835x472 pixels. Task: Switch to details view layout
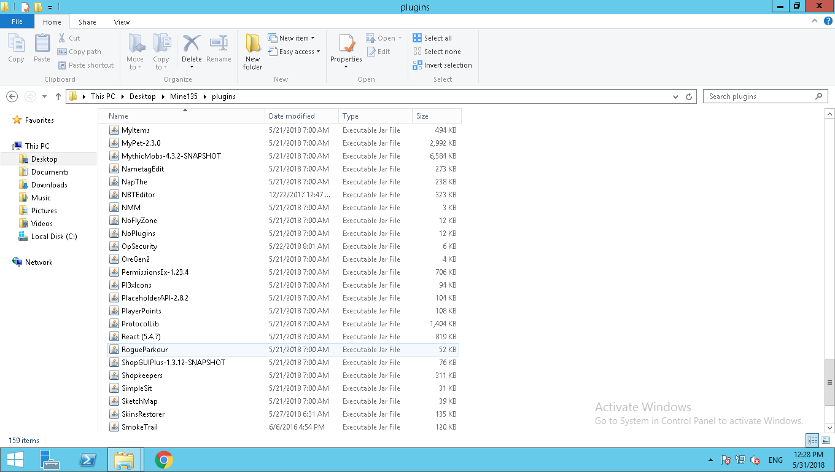point(812,440)
